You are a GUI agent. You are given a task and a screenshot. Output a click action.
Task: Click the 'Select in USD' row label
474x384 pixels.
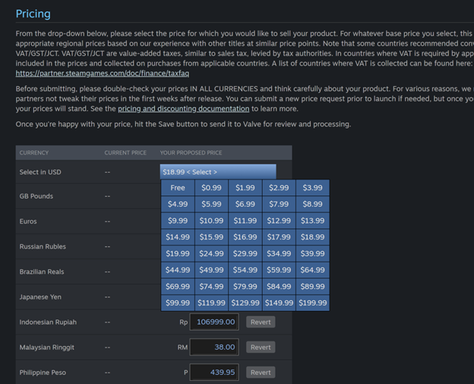pos(40,172)
